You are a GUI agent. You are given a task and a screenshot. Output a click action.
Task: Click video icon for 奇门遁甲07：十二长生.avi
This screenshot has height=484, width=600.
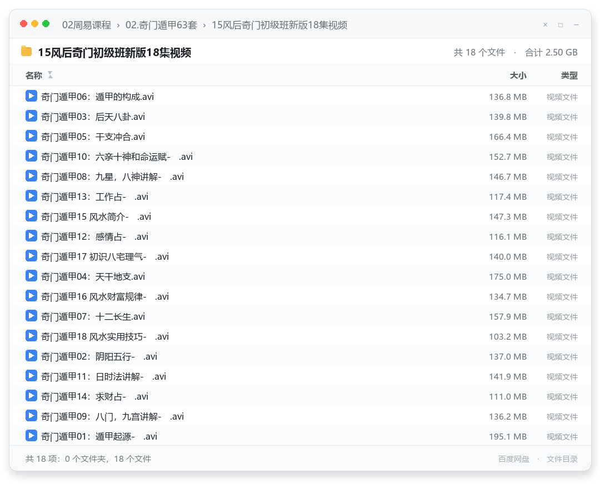31,316
